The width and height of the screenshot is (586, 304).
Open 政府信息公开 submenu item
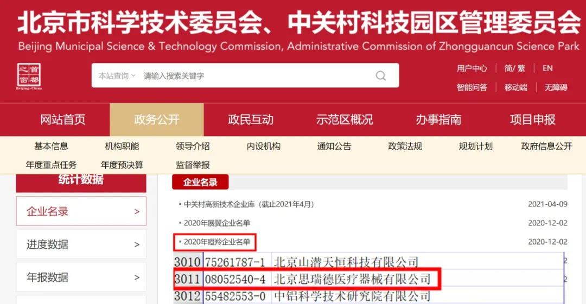(546, 146)
